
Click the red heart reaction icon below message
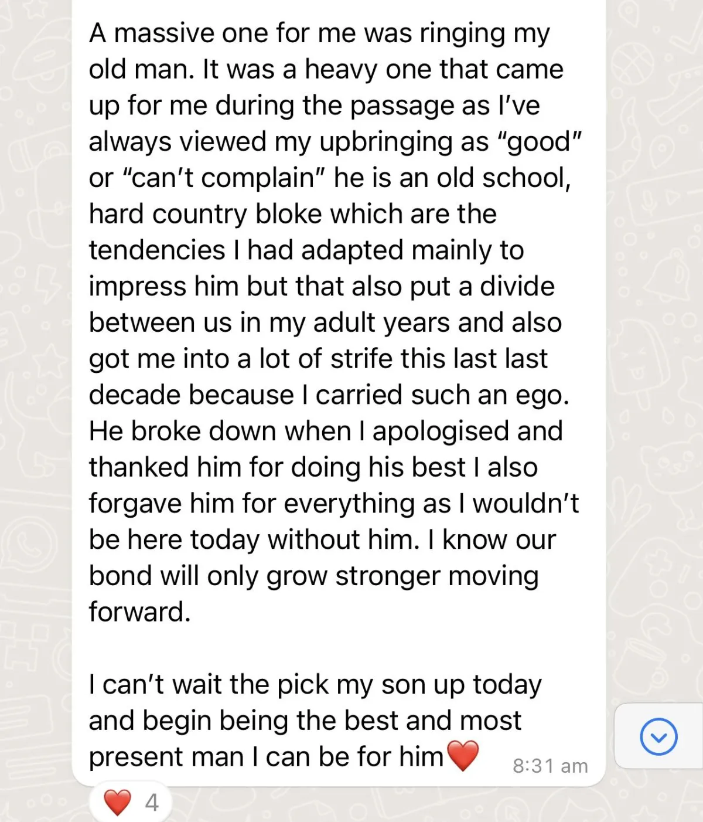[117, 802]
